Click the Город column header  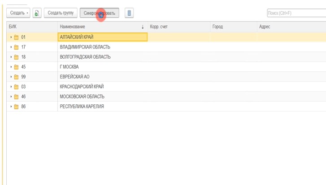(233, 27)
